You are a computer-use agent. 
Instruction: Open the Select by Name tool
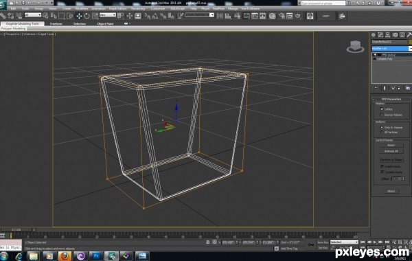[54, 16]
